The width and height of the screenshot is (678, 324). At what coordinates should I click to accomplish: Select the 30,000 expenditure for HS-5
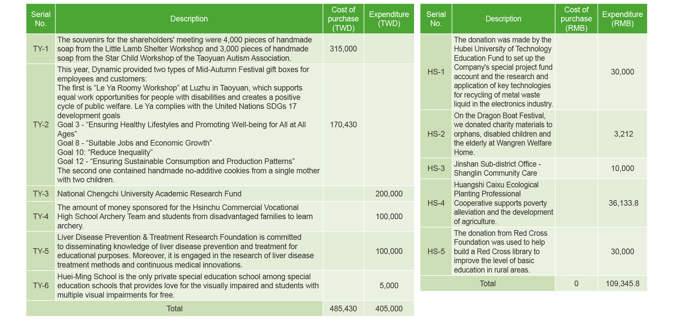pyautogui.click(x=623, y=252)
